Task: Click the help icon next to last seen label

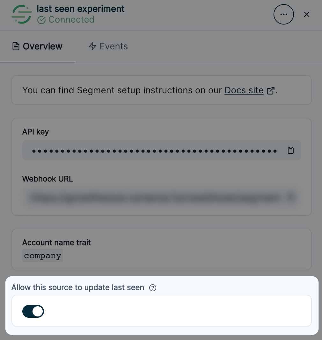Action: (x=153, y=288)
